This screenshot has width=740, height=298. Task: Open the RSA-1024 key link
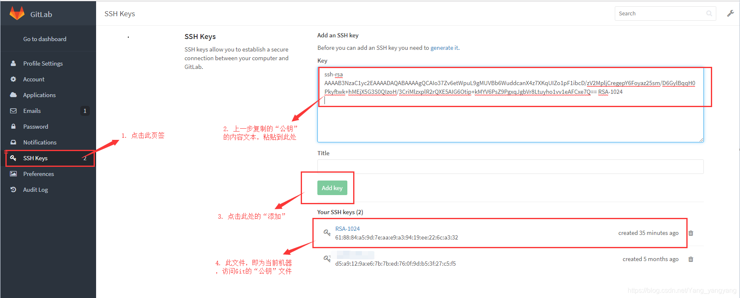pos(348,229)
